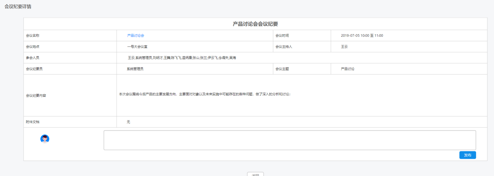Screen dimensions: 494x176
Task: Click the 会议时间 field label
Action: click(282, 36)
